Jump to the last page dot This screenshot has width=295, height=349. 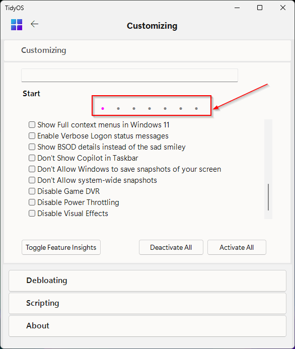tap(196, 109)
